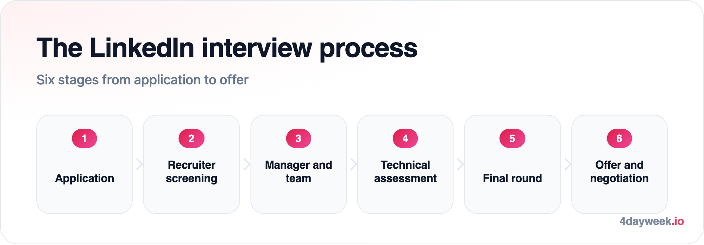Click chevron before Offer and negotiation card
Image resolution: width=704 pixels, height=245 pixels.
click(x=568, y=164)
